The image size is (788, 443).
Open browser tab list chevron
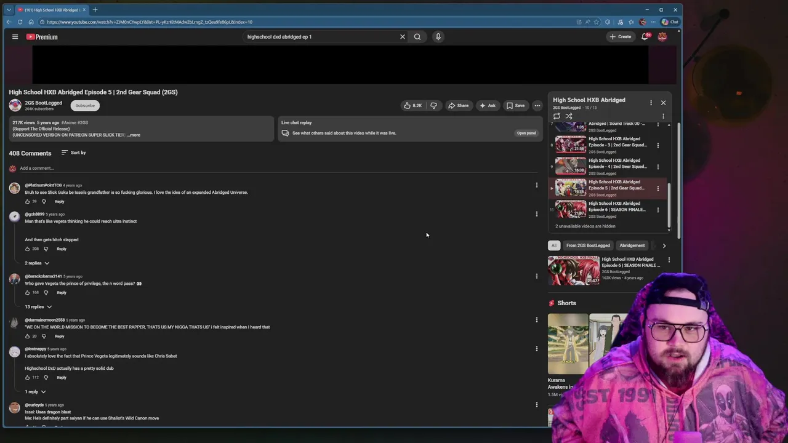pos(9,10)
